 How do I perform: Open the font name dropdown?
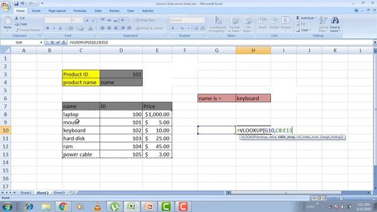click(69, 20)
